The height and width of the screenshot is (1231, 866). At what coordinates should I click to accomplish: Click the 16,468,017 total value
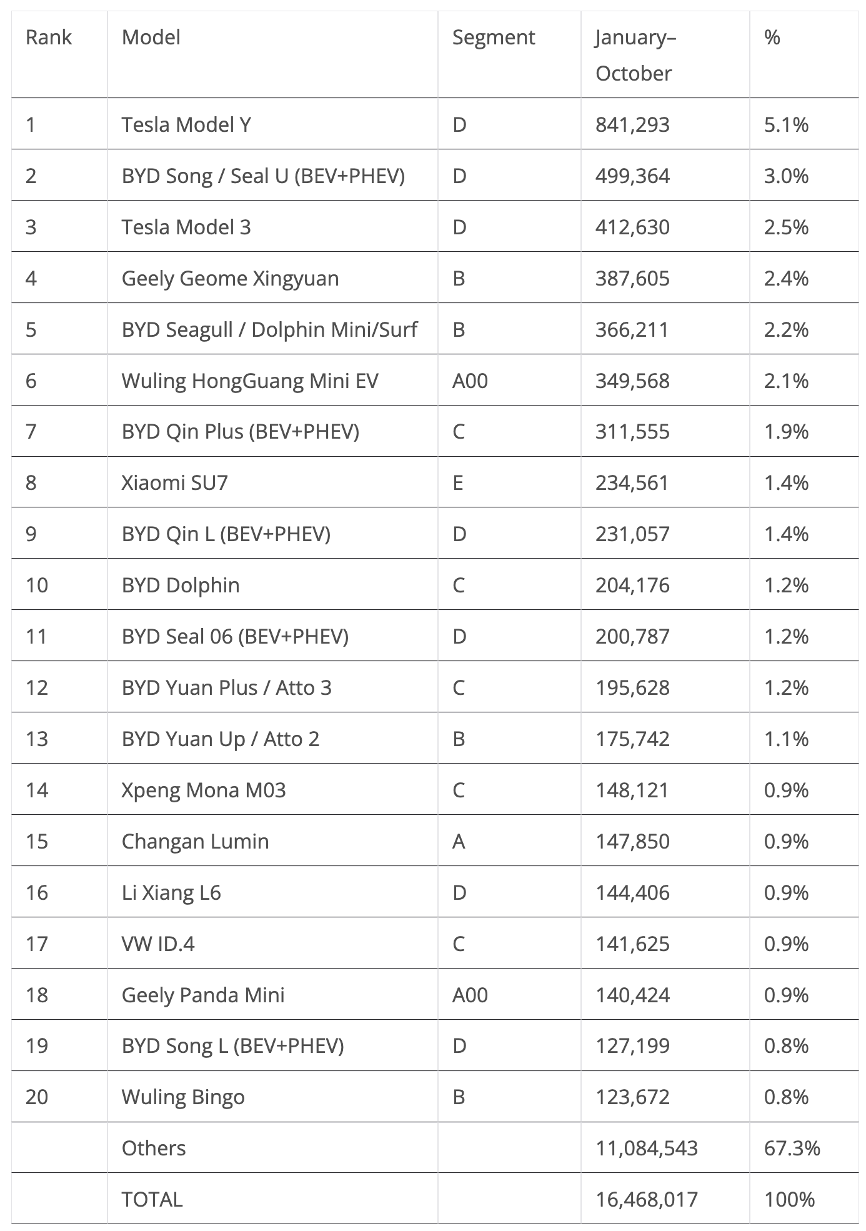coord(647,1199)
